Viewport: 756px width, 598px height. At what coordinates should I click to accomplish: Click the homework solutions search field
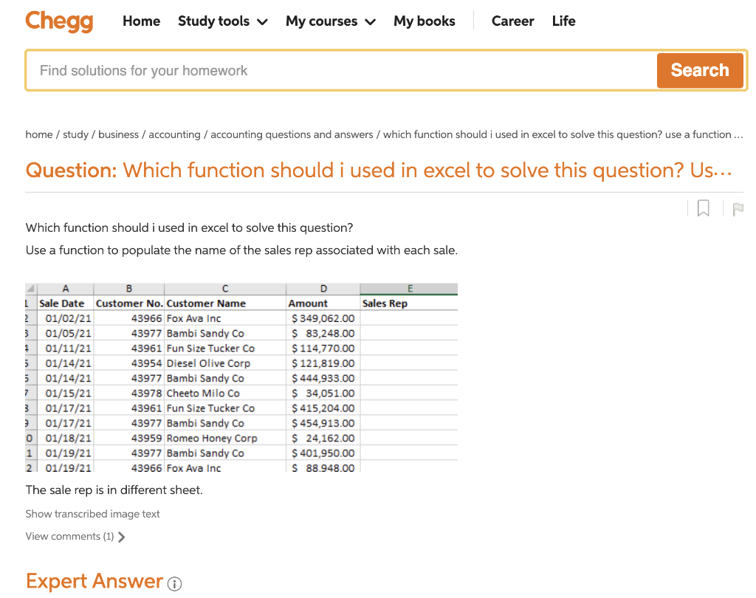click(332, 70)
